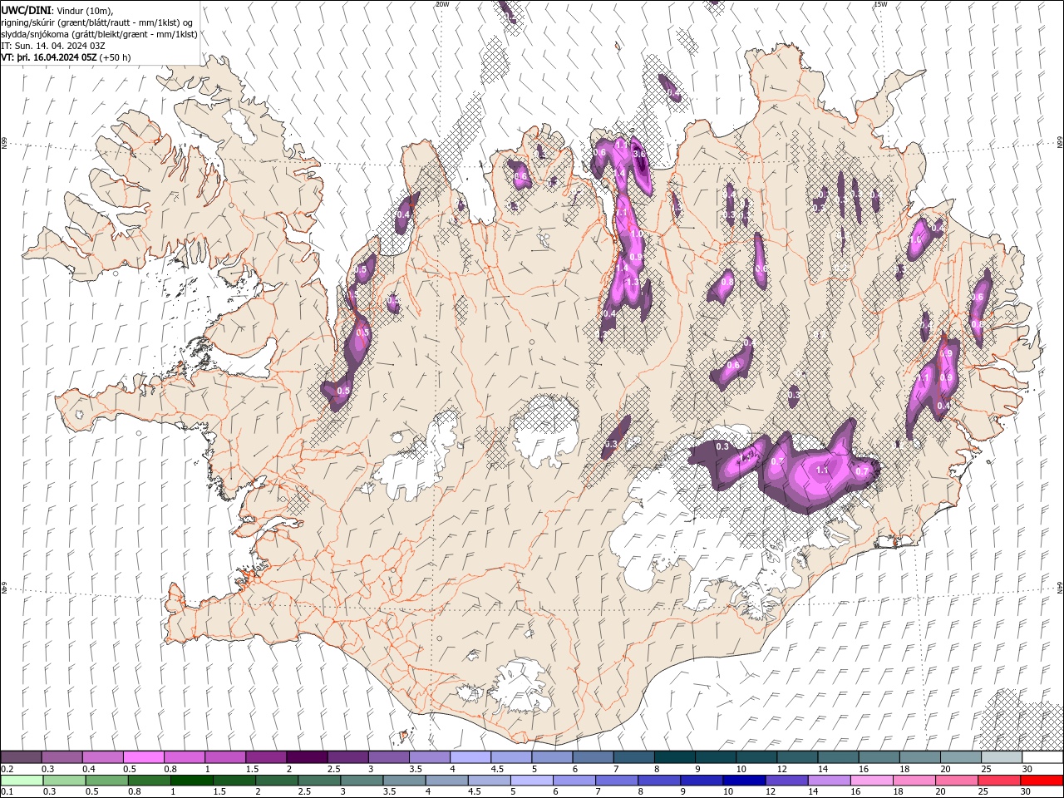Screen dimensions: 1064x798
Task: Click the '0.7' value in the southeast snow area
Action: coord(862,471)
